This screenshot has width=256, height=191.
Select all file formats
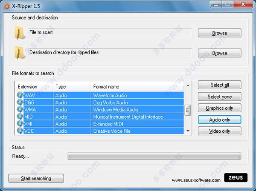(220, 85)
